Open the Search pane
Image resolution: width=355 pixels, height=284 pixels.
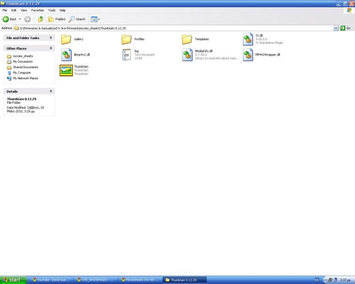tap(77, 19)
